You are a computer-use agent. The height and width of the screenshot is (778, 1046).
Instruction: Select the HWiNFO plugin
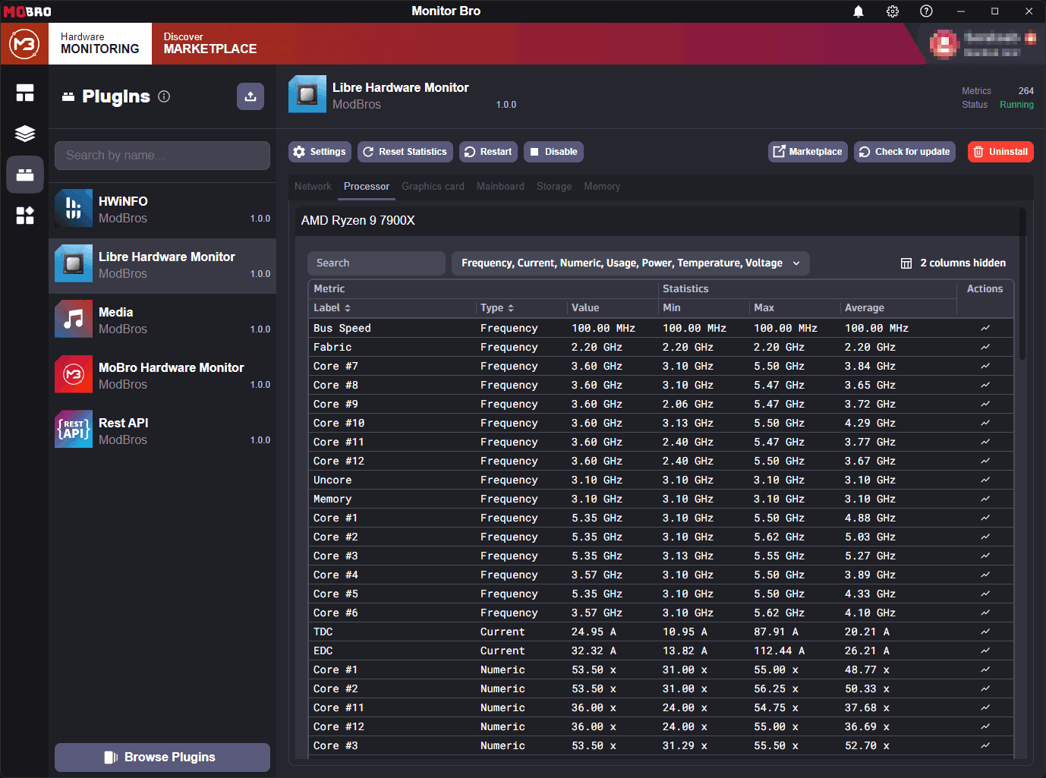[162, 209]
